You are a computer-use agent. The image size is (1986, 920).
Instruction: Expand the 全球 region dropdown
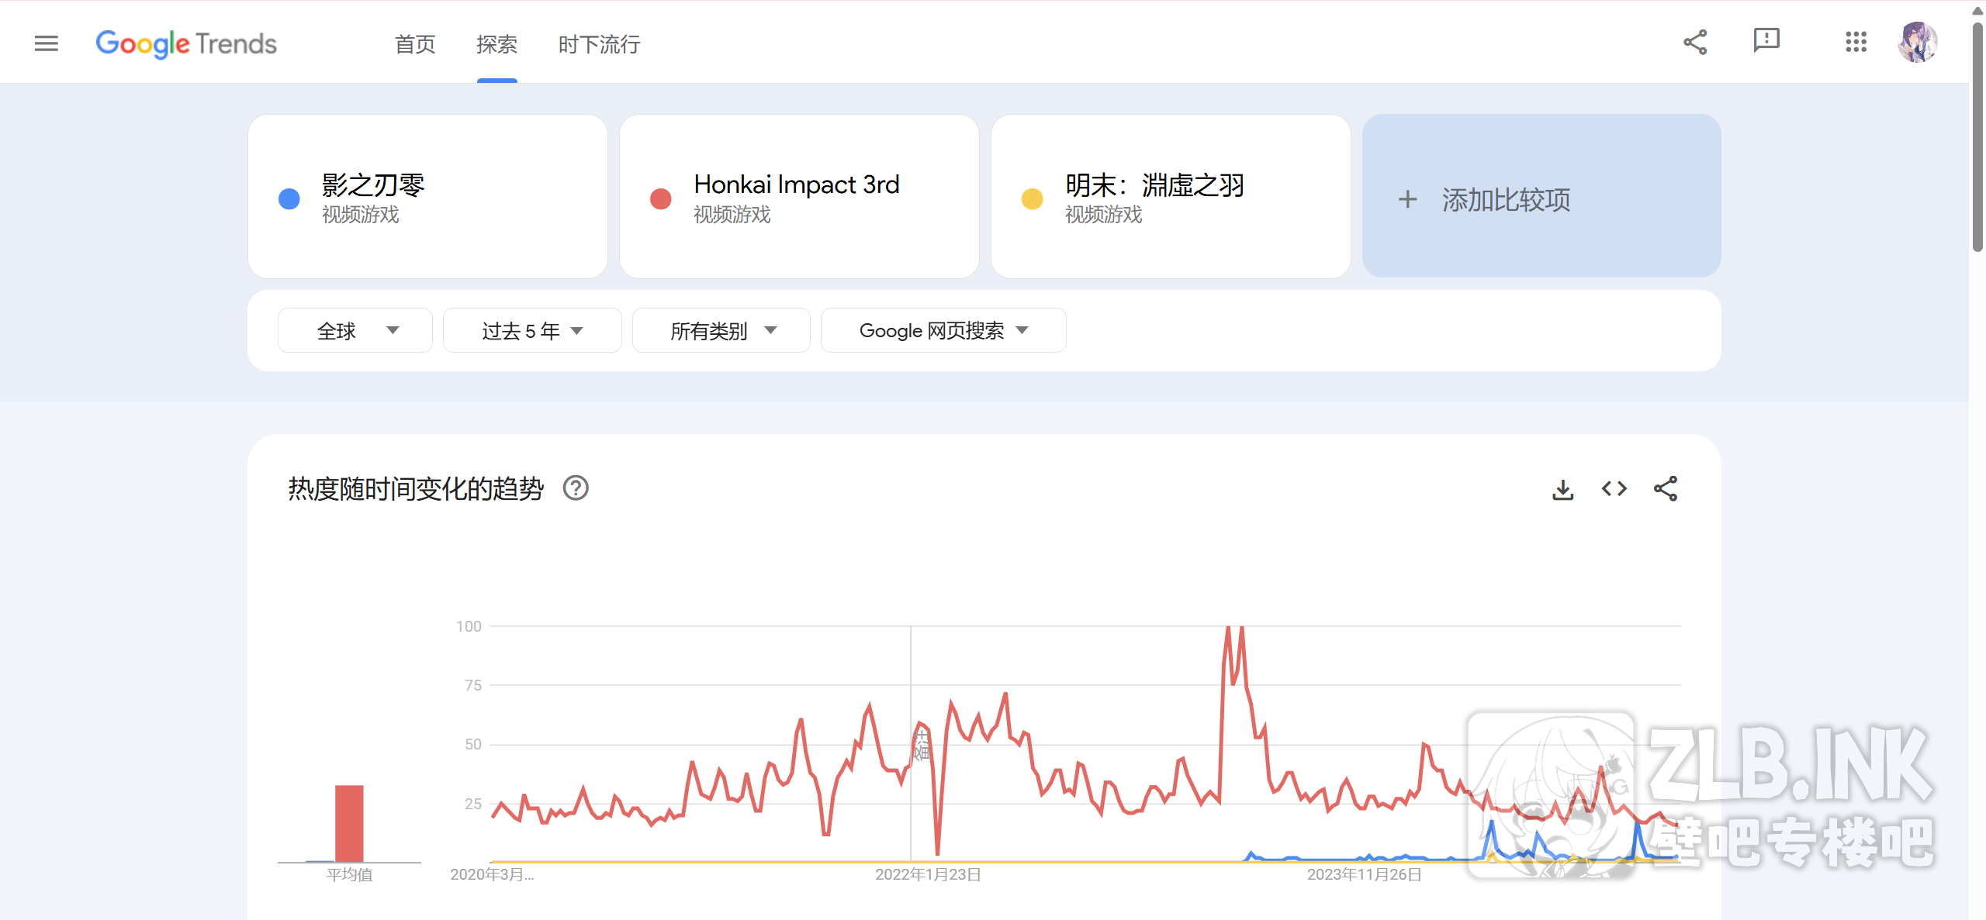(355, 331)
